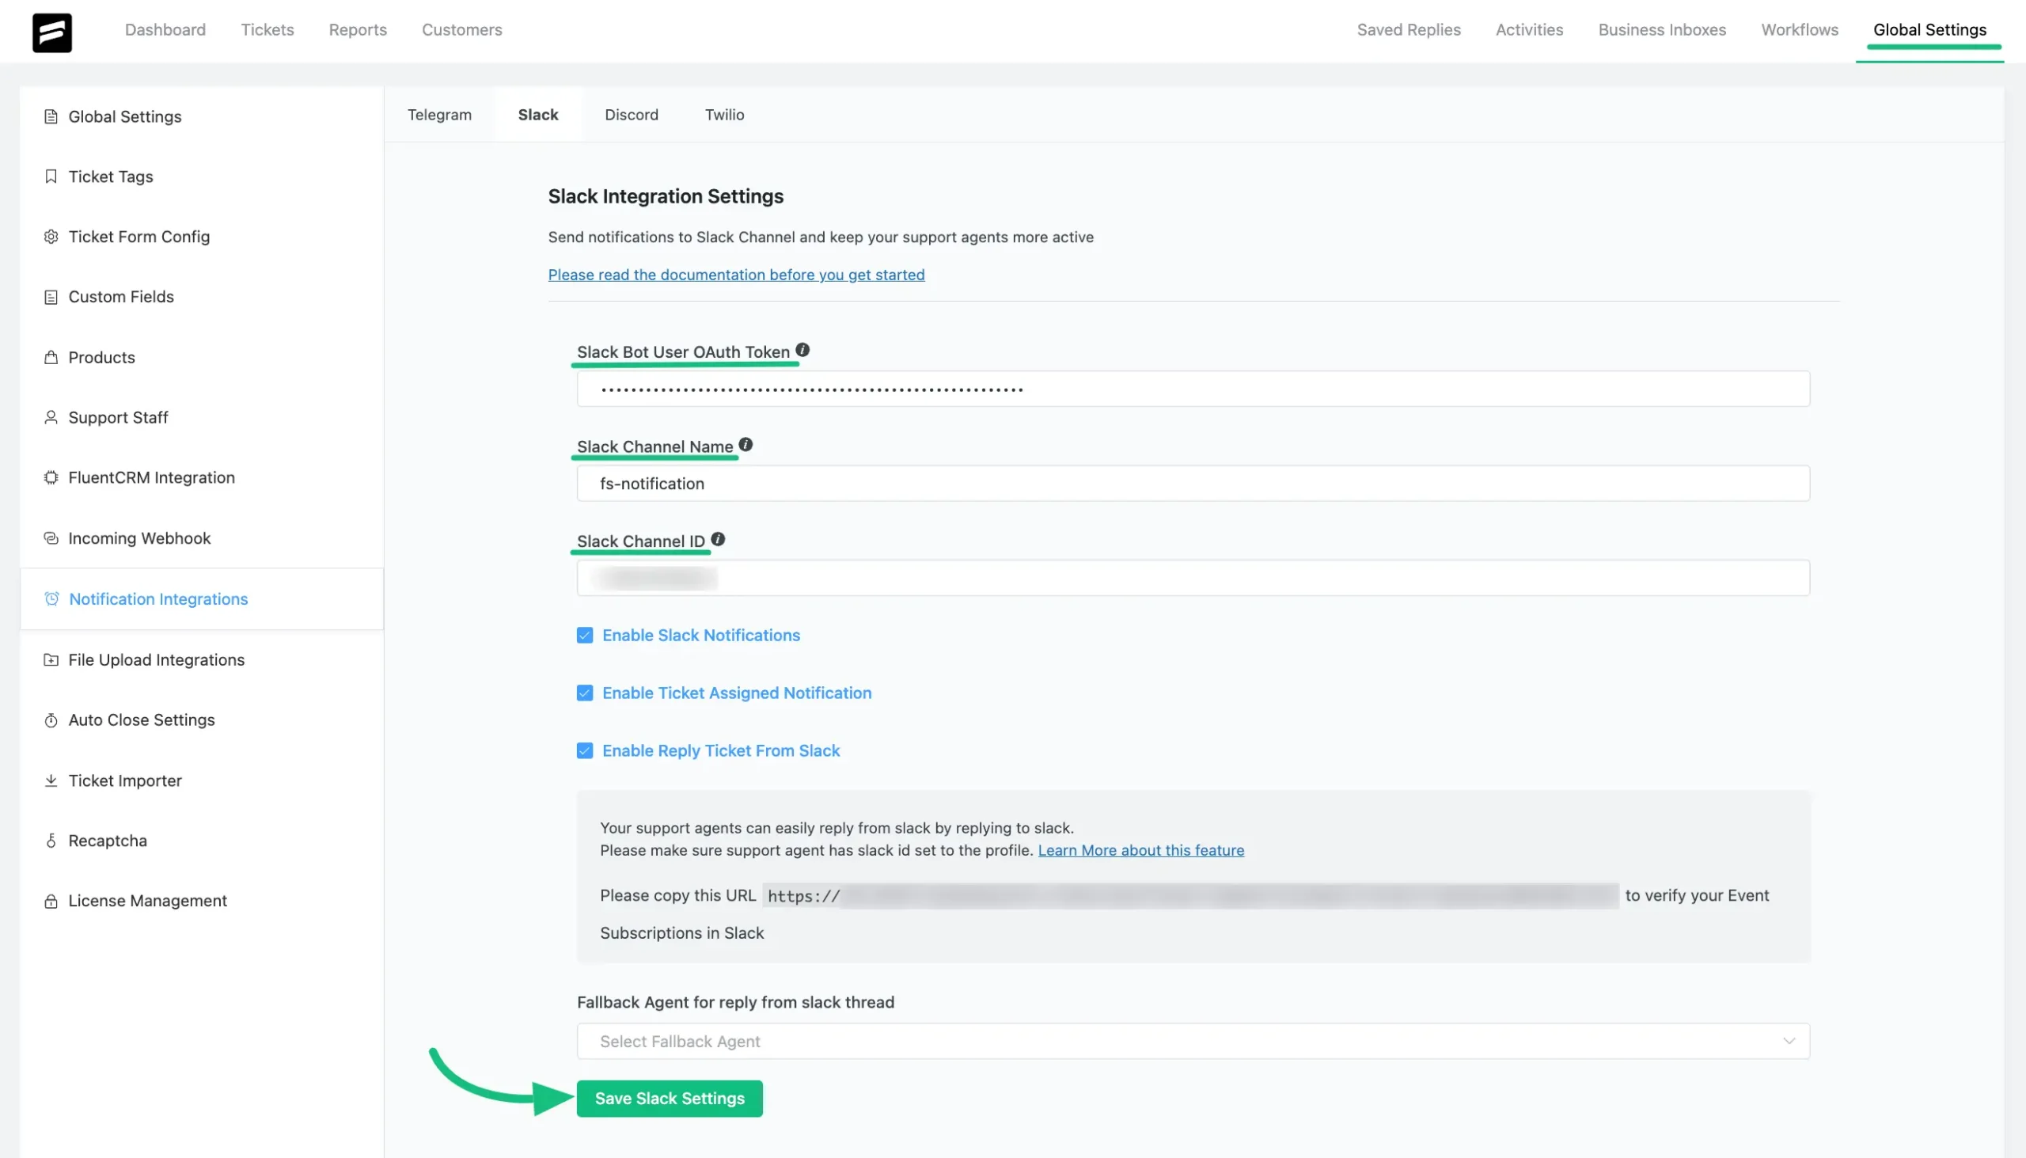The height and width of the screenshot is (1158, 2026).
Task: Open Reports in top navigation
Action: click(358, 30)
